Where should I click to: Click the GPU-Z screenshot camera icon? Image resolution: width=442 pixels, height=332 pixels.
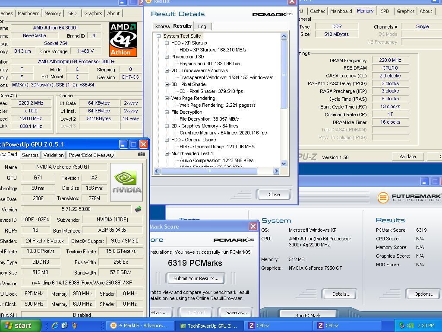click(x=142, y=154)
